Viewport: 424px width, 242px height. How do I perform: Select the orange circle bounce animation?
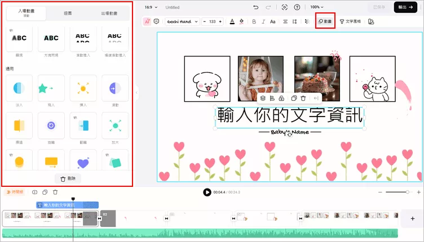coord(19,160)
